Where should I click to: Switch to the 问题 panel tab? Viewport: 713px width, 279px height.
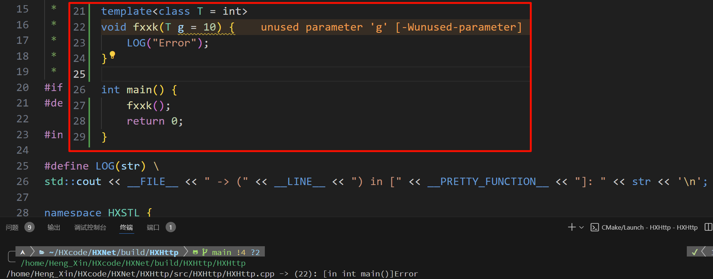(12, 227)
